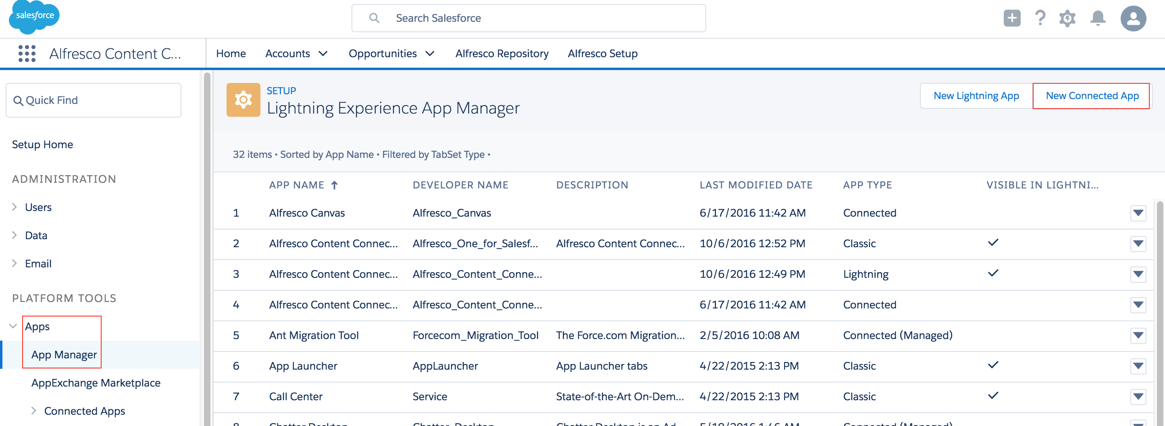Open row actions for Alfresco Canvas
Viewport: 1165px width, 426px height.
pos(1139,213)
